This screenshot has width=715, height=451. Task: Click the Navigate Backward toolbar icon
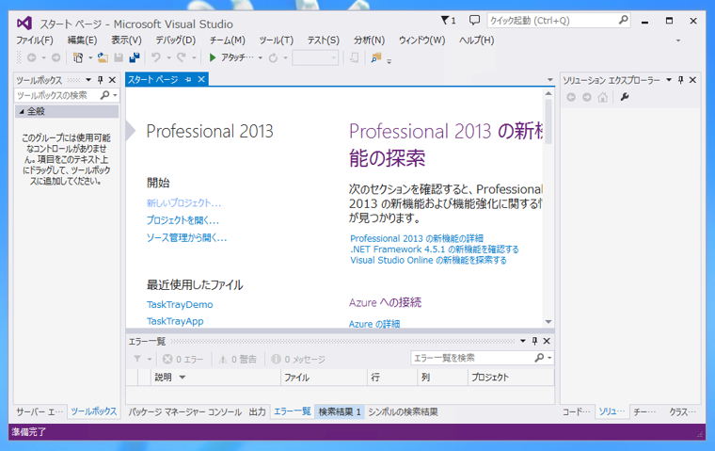[31, 57]
